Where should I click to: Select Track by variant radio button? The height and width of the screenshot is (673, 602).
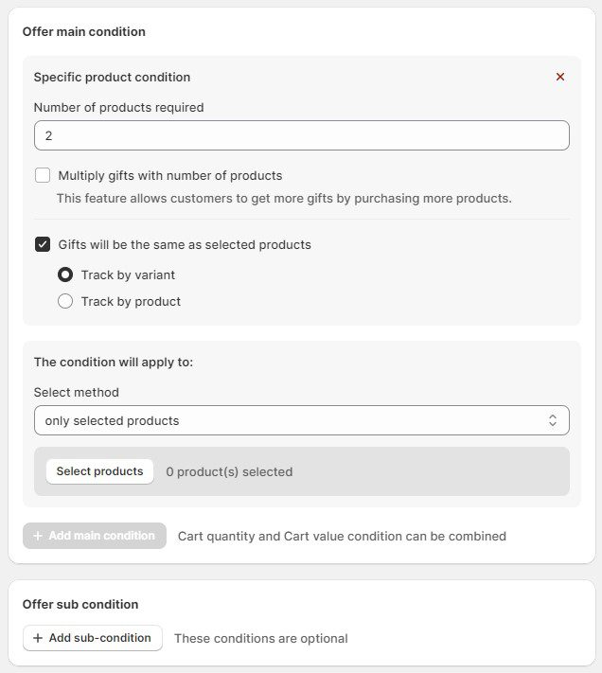(65, 275)
